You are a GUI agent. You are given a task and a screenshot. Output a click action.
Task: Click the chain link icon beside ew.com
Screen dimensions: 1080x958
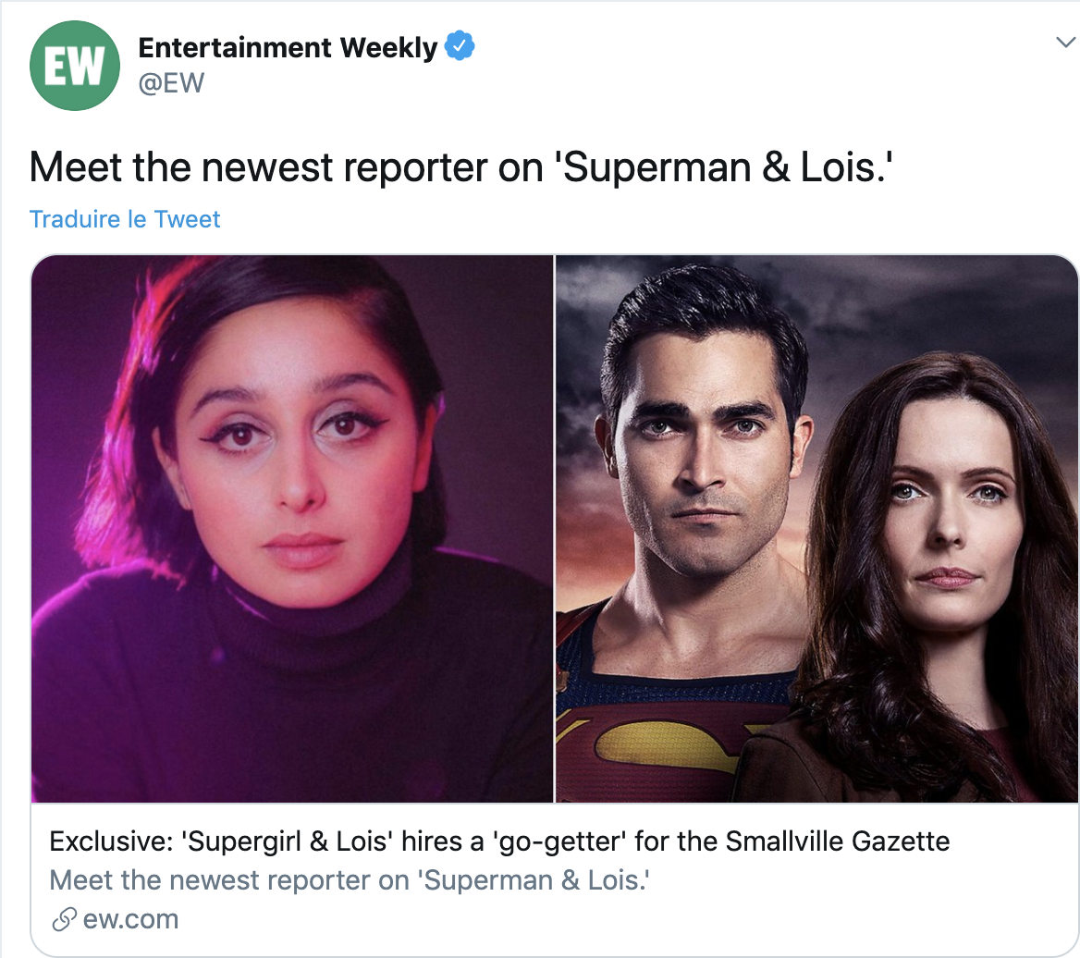(x=64, y=919)
